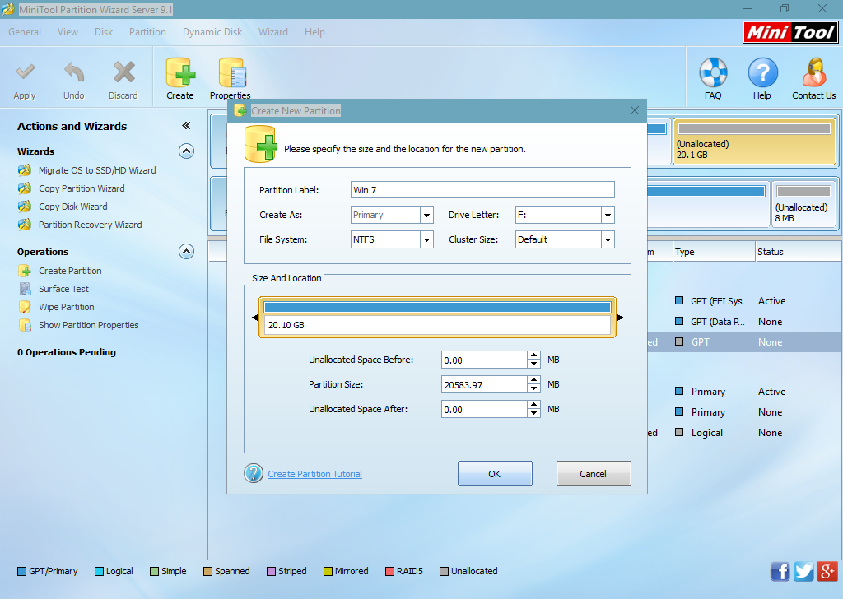Click the right handle of the partition size bar
This screenshot has height=599, width=843.
[619, 318]
